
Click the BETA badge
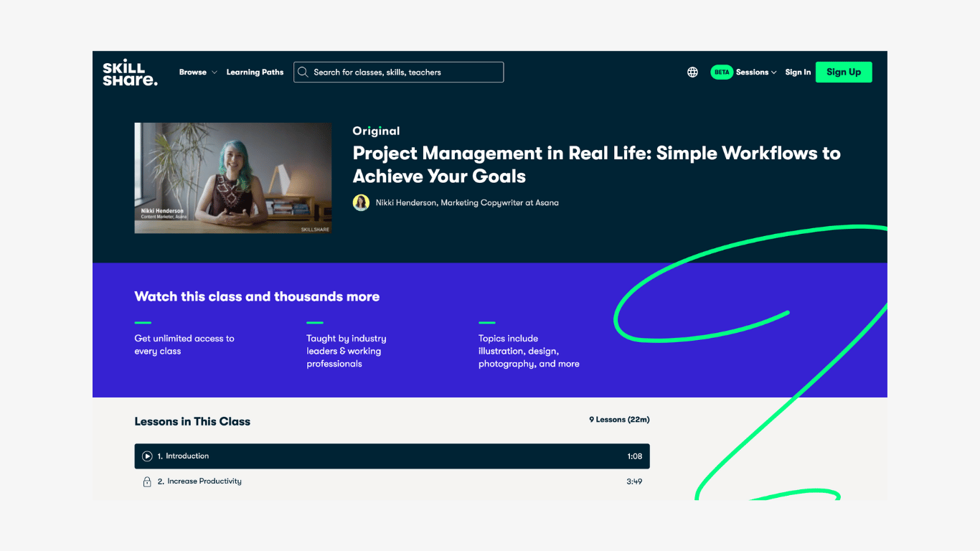[721, 72]
